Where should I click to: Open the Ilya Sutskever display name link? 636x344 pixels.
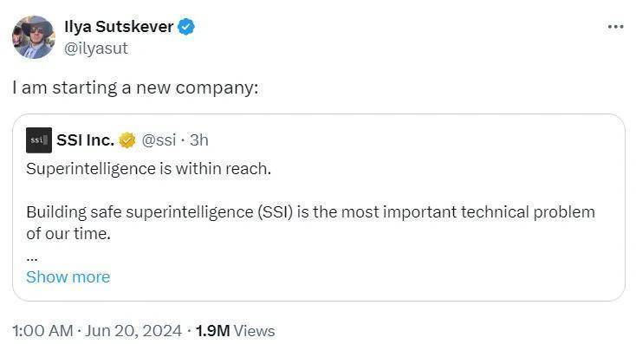click(119, 27)
